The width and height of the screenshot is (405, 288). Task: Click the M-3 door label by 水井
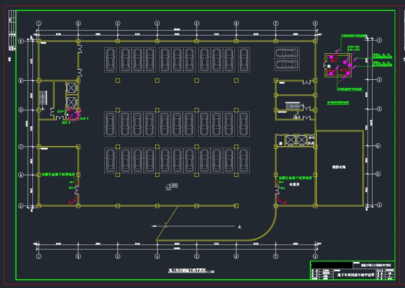(311, 138)
